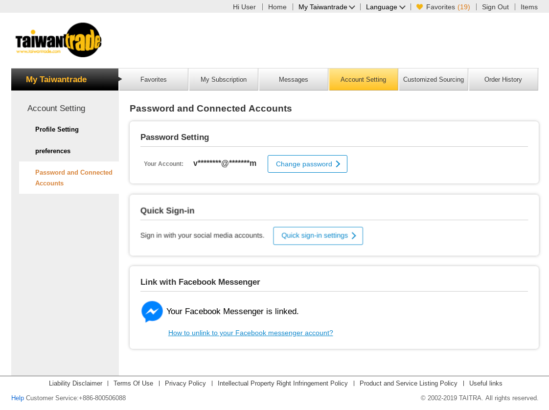Select the Account Setting tab

pos(364,79)
